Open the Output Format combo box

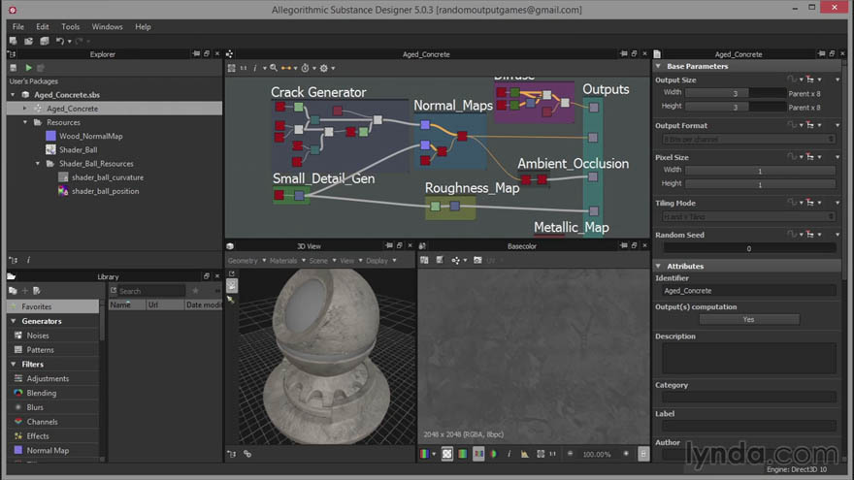(749, 140)
